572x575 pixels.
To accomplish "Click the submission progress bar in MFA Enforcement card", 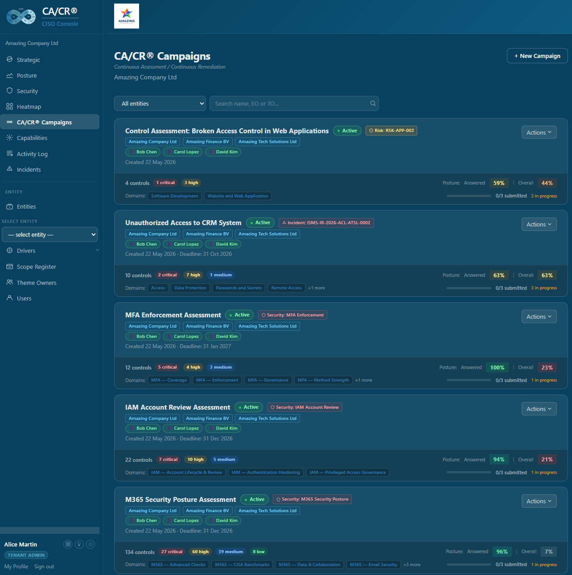I will 469,380.
